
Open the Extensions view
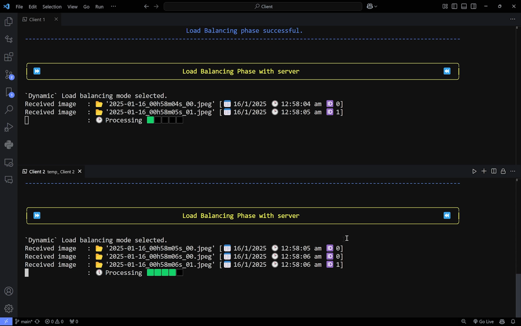click(x=9, y=57)
